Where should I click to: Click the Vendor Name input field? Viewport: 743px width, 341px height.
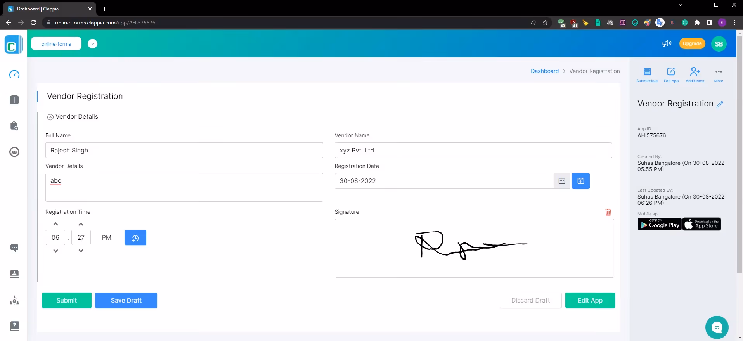coord(473,150)
